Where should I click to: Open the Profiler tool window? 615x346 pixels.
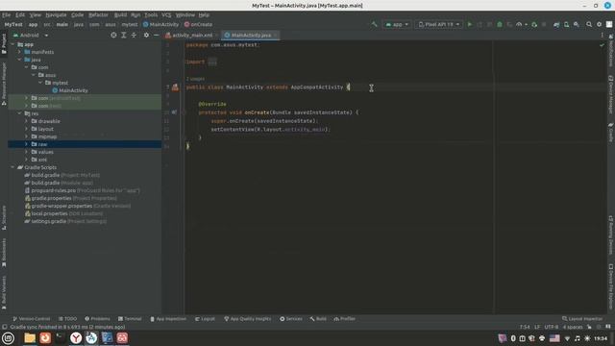pos(344,318)
